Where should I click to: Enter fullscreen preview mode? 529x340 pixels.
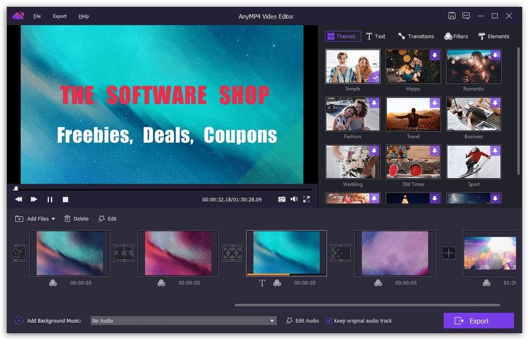tap(306, 199)
